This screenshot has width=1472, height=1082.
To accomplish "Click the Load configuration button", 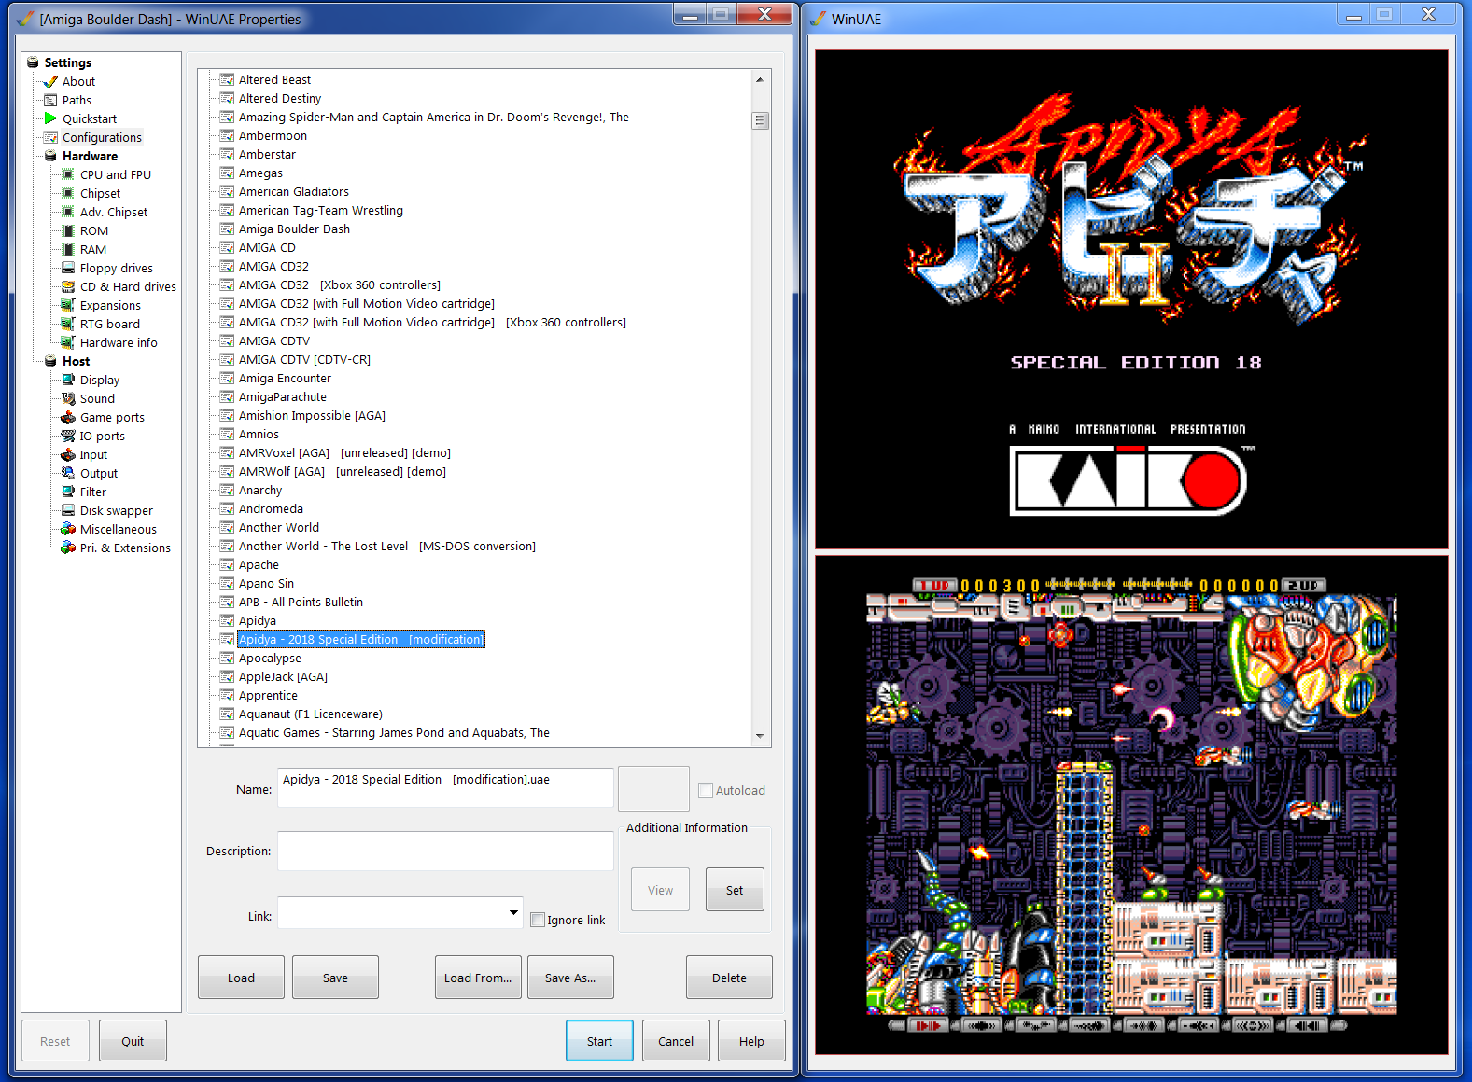I will [x=241, y=978].
